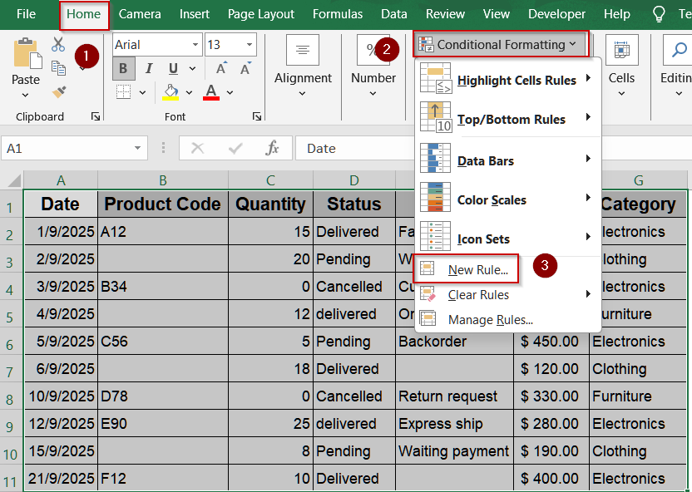Open the Alignment group button

tap(303, 66)
